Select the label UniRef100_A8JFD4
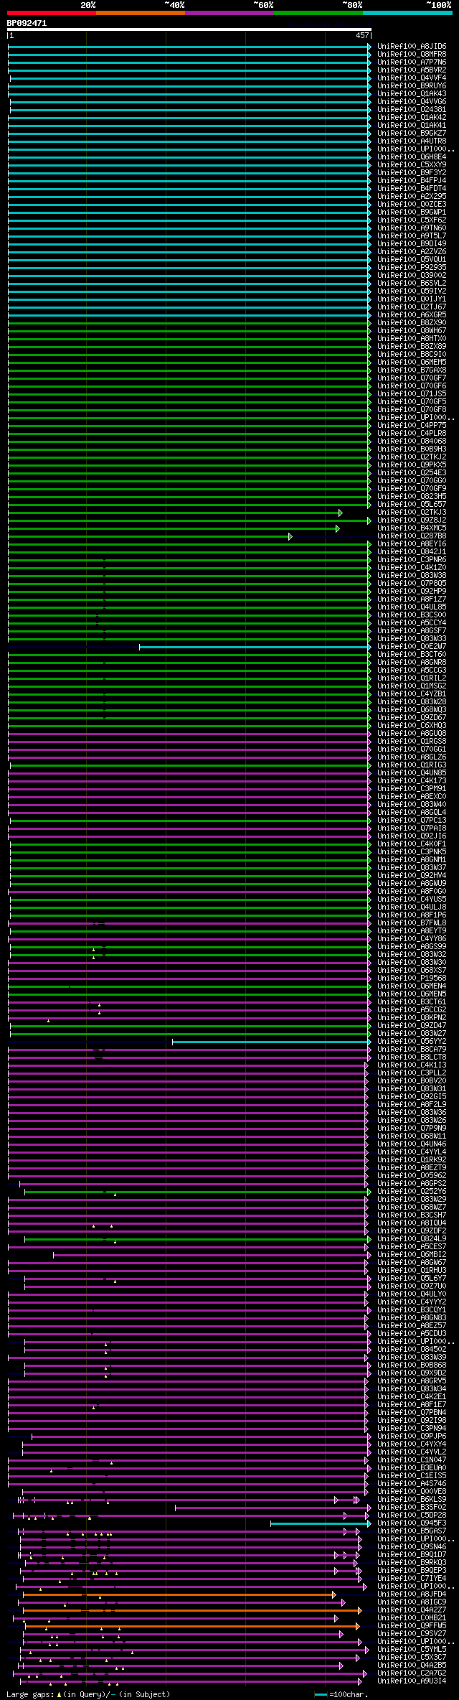This screenshot has width=459, height=1700. tap(412, 1594)
